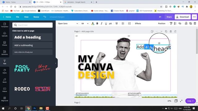Open a new browser tab

tap(96, 2)
